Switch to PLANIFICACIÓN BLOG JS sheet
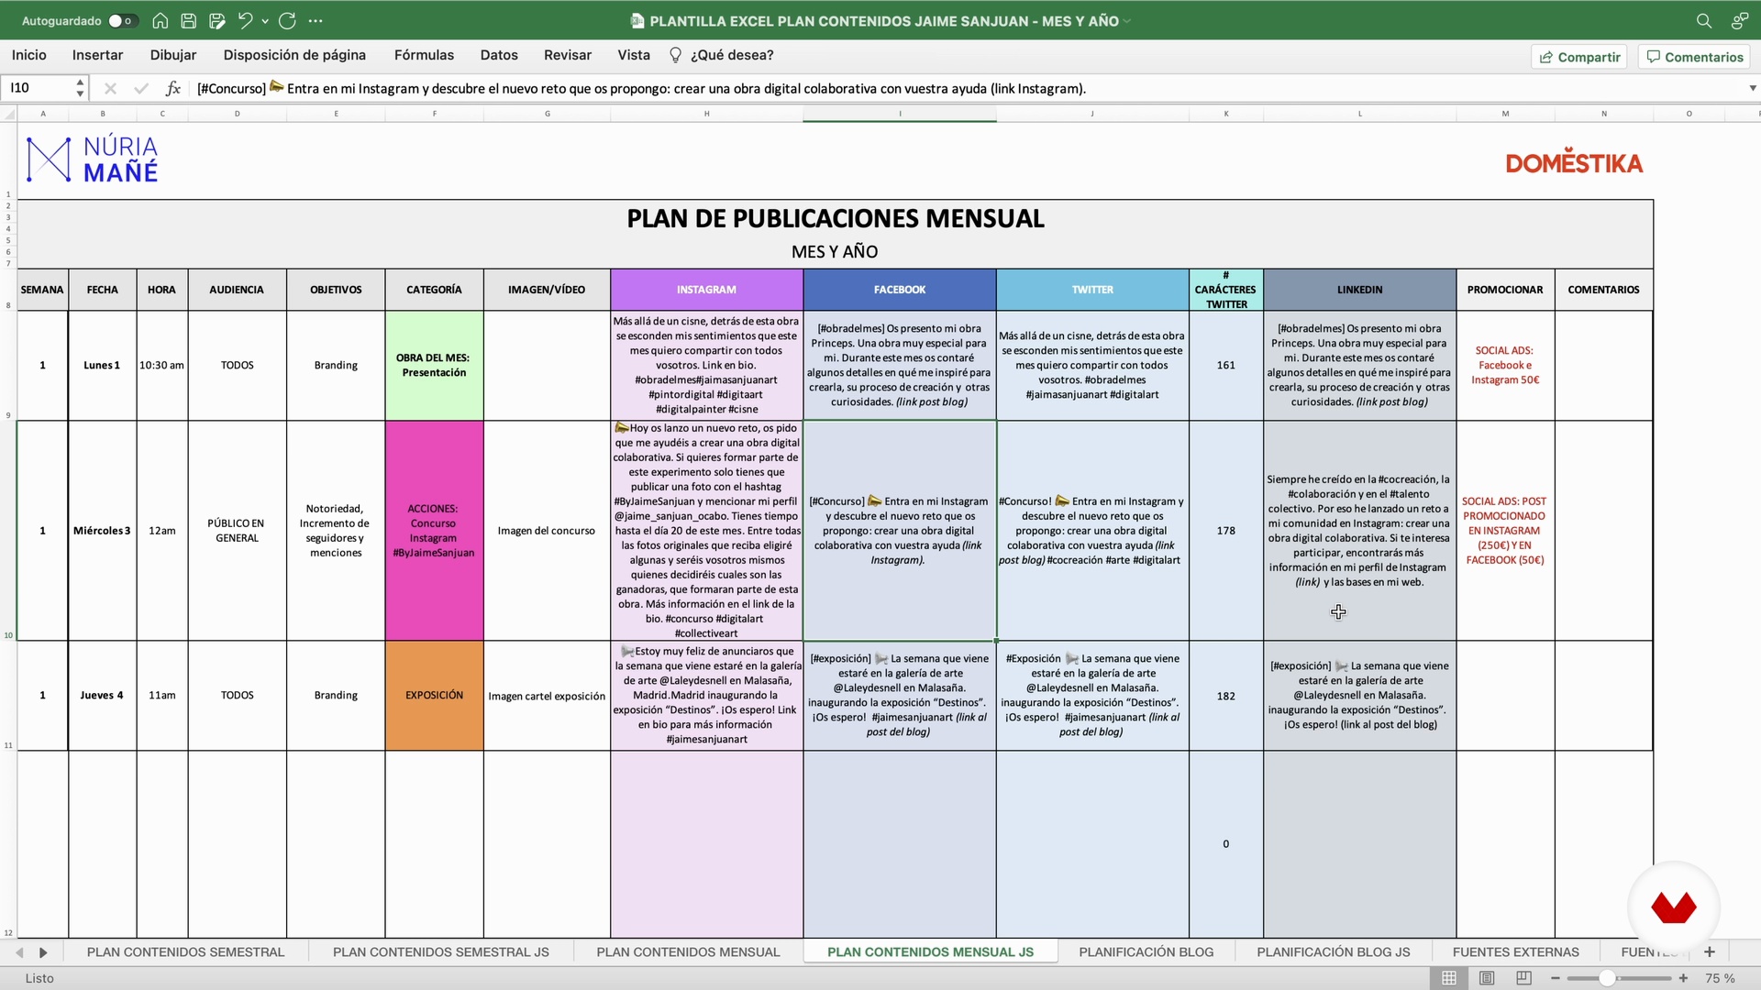The height and width of the screenshot is (990, 1761). click(1334, 952)
